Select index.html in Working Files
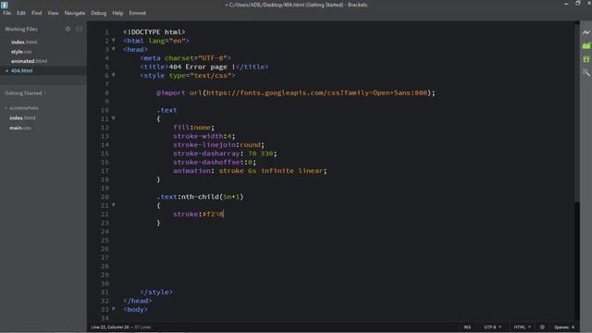The height and width of the screenshot is (333, 592). 24,42
